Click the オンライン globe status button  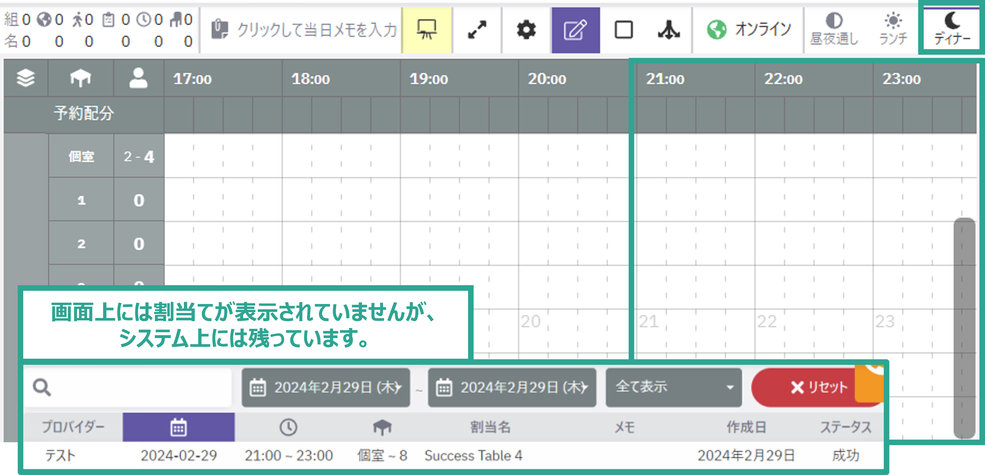(748, 30)
